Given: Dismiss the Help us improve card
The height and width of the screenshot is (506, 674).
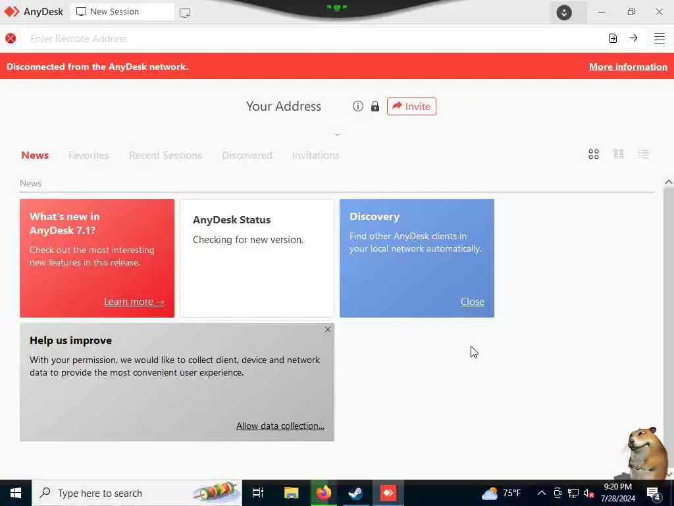Looking at the screenshot, I should click(x=328, y=329).
